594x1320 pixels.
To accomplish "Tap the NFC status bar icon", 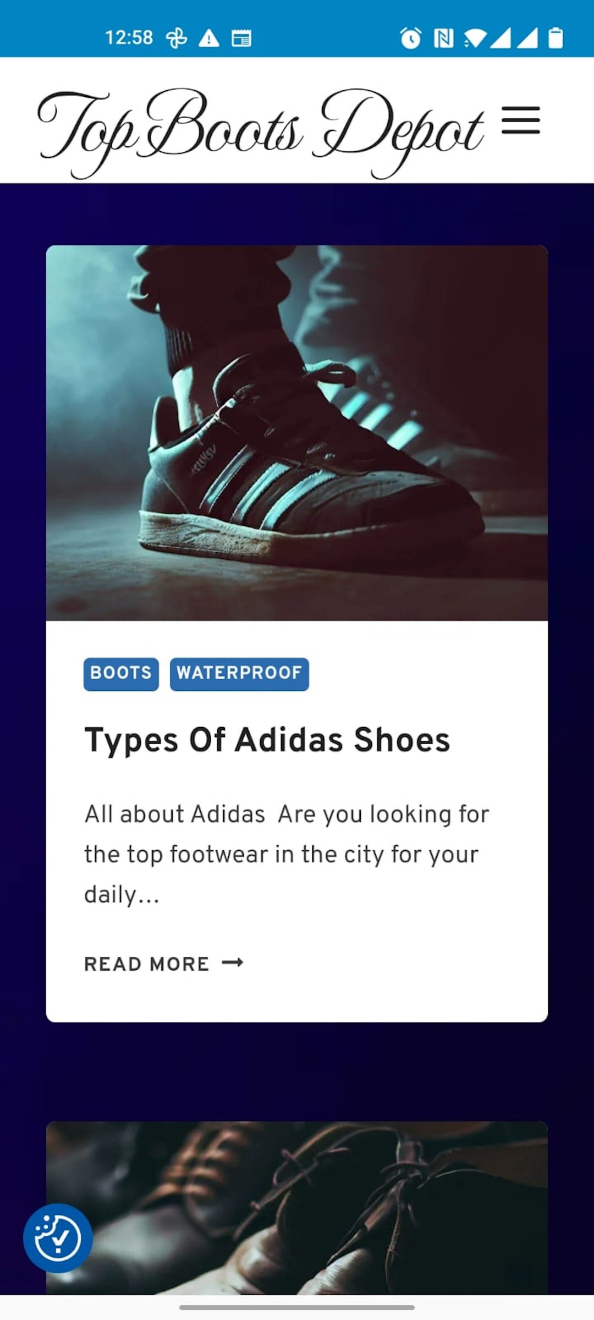I will 443,38.
